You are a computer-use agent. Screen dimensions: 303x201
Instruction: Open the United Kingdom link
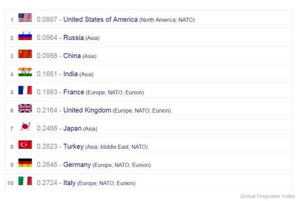(x=87, y=110)
